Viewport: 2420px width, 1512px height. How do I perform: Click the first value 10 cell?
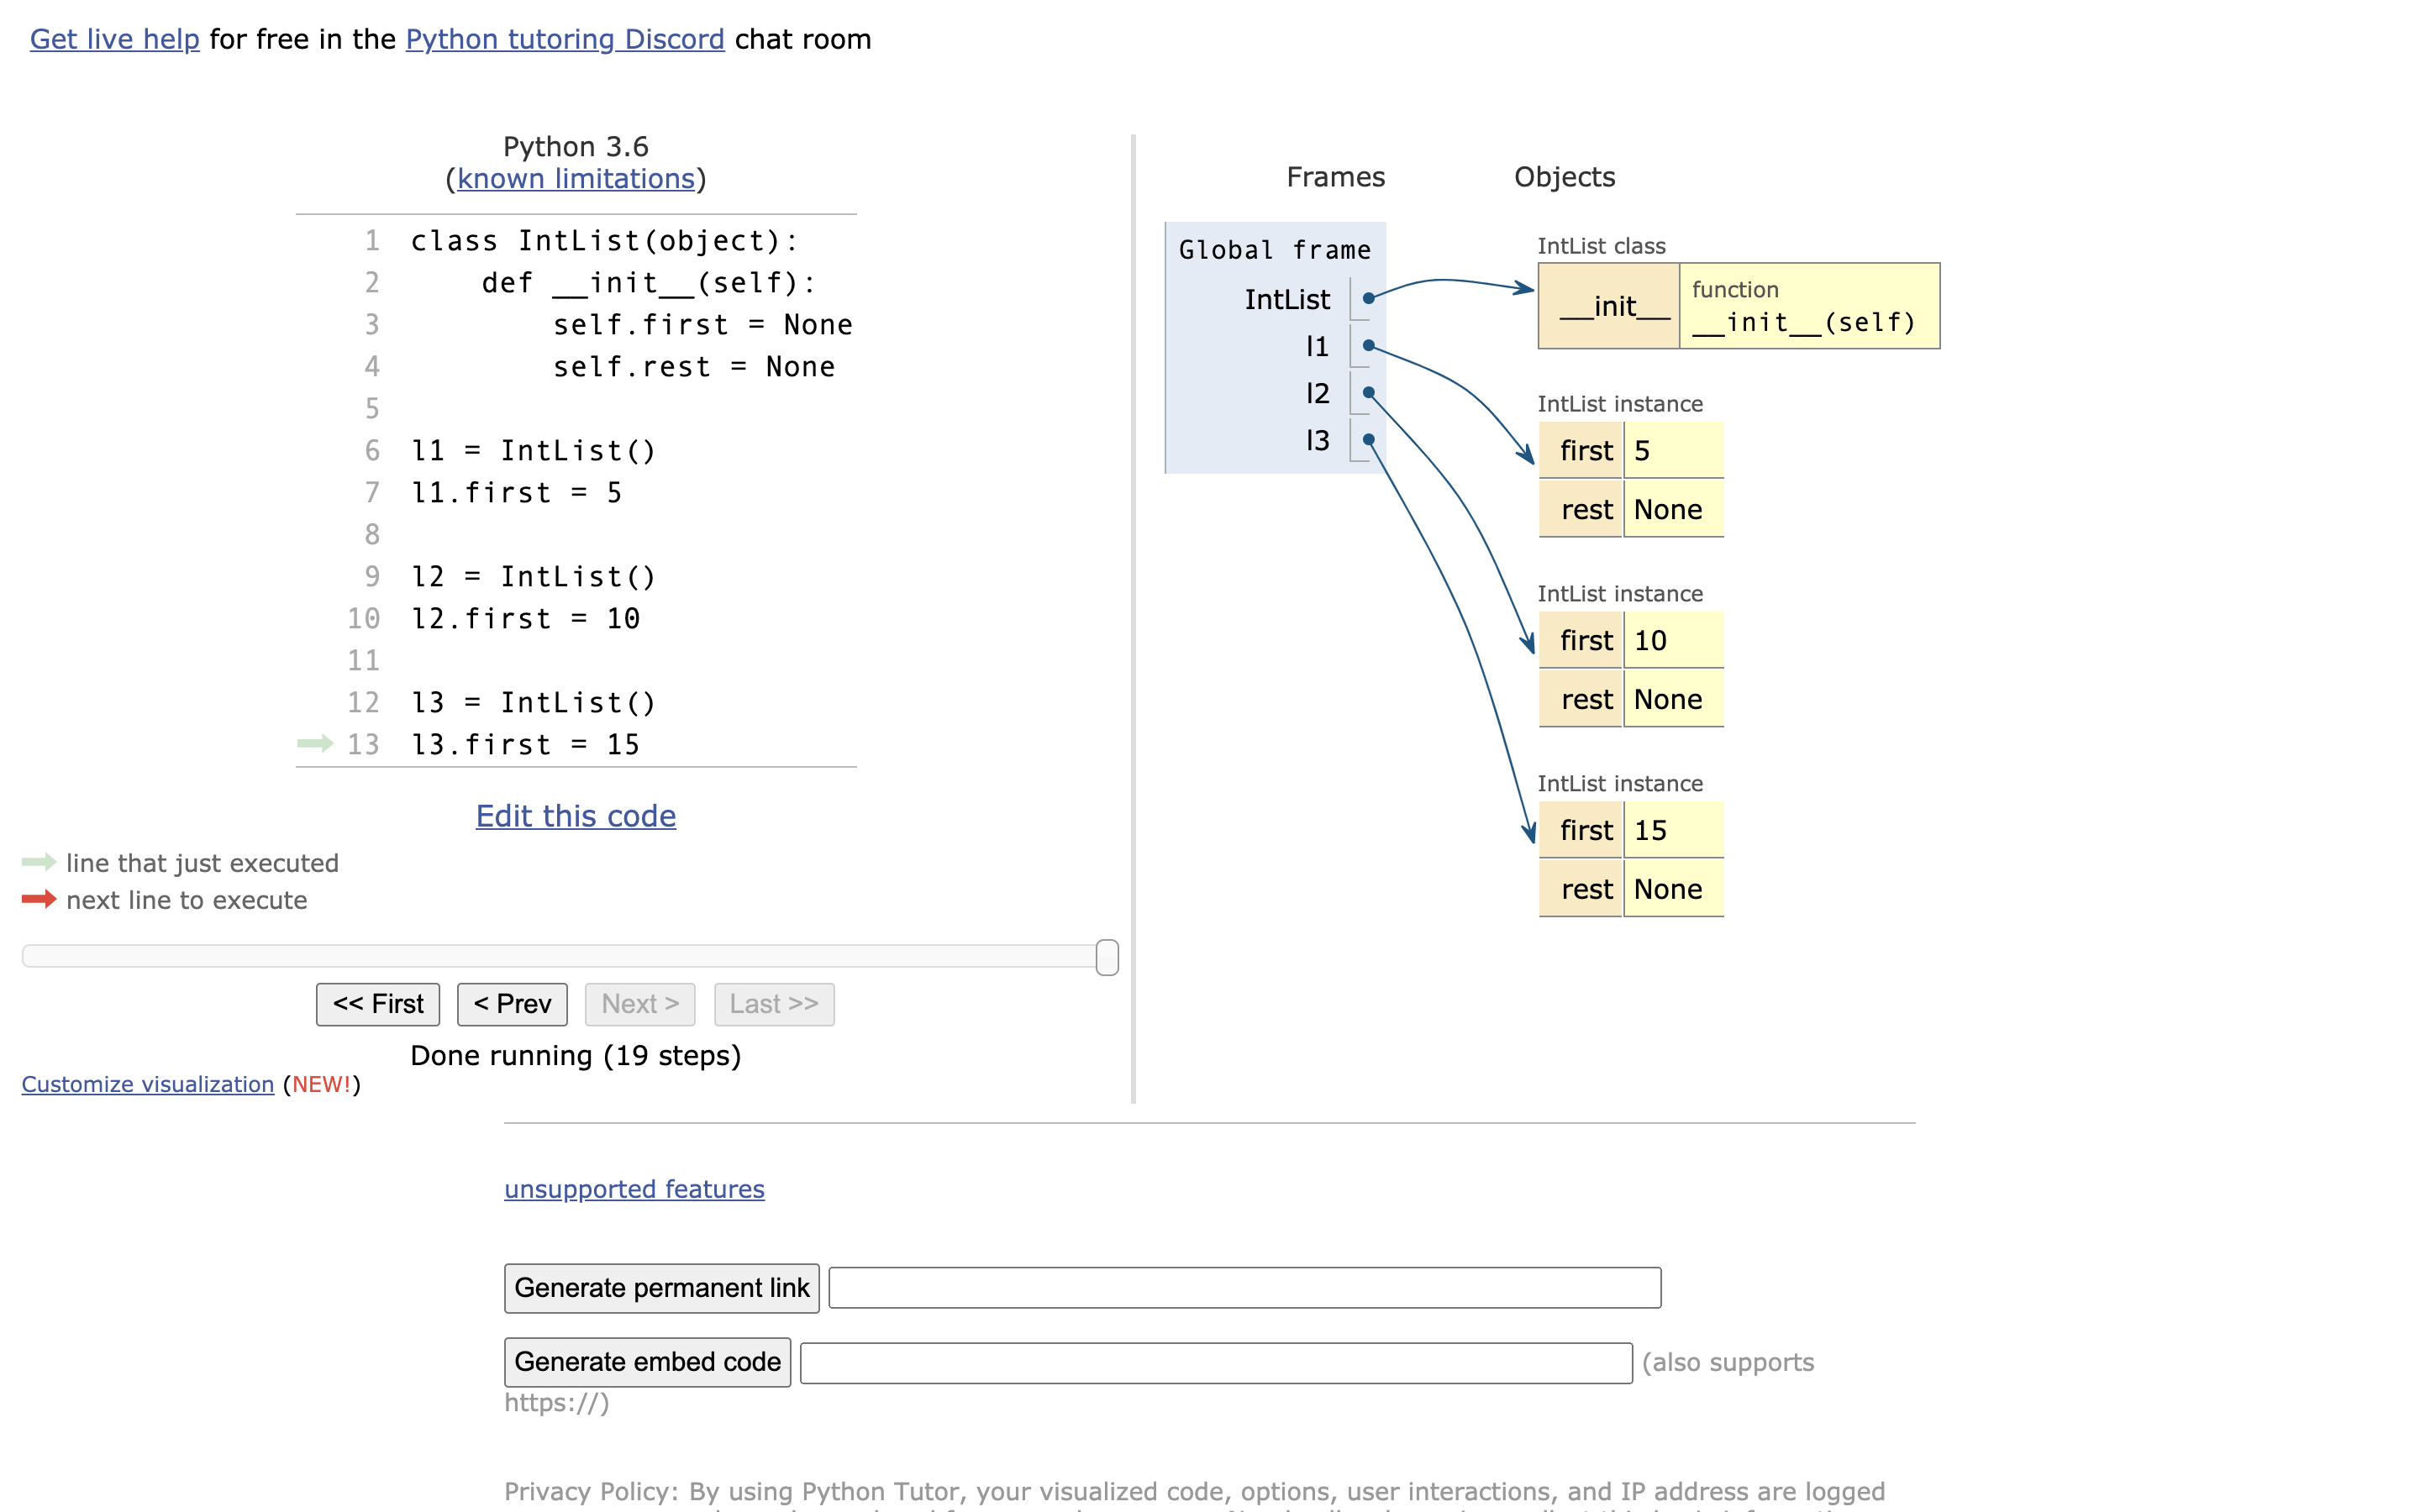pos(1673,641)
